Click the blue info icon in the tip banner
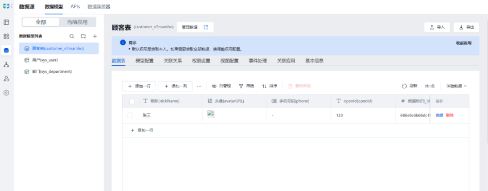Image resolution: width=488 pixels, height=191 pixels. pyautogui.click(x=123, y=43)
